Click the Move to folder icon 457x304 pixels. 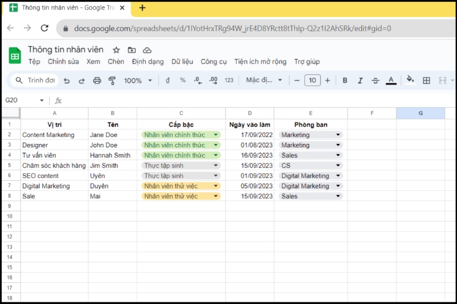click(132, 50)
